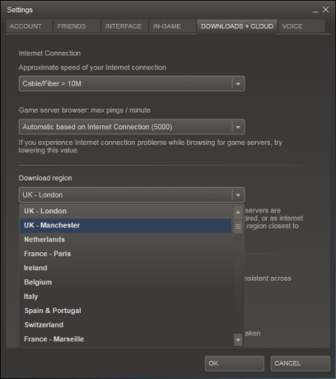The width and height of the screenshot is (336, 379).
Task: Click the scroll-down arrow in region list
Action: pos(238,340)
